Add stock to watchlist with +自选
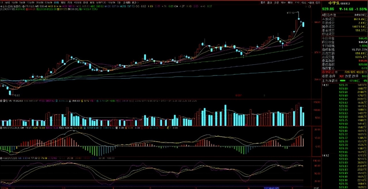This screenshot has height=189, width=368. 311,2
